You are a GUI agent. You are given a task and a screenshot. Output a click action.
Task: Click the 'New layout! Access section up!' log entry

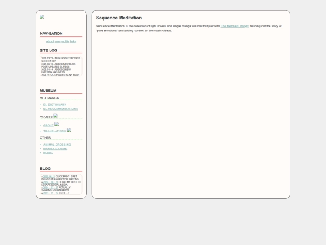[61, 60]
